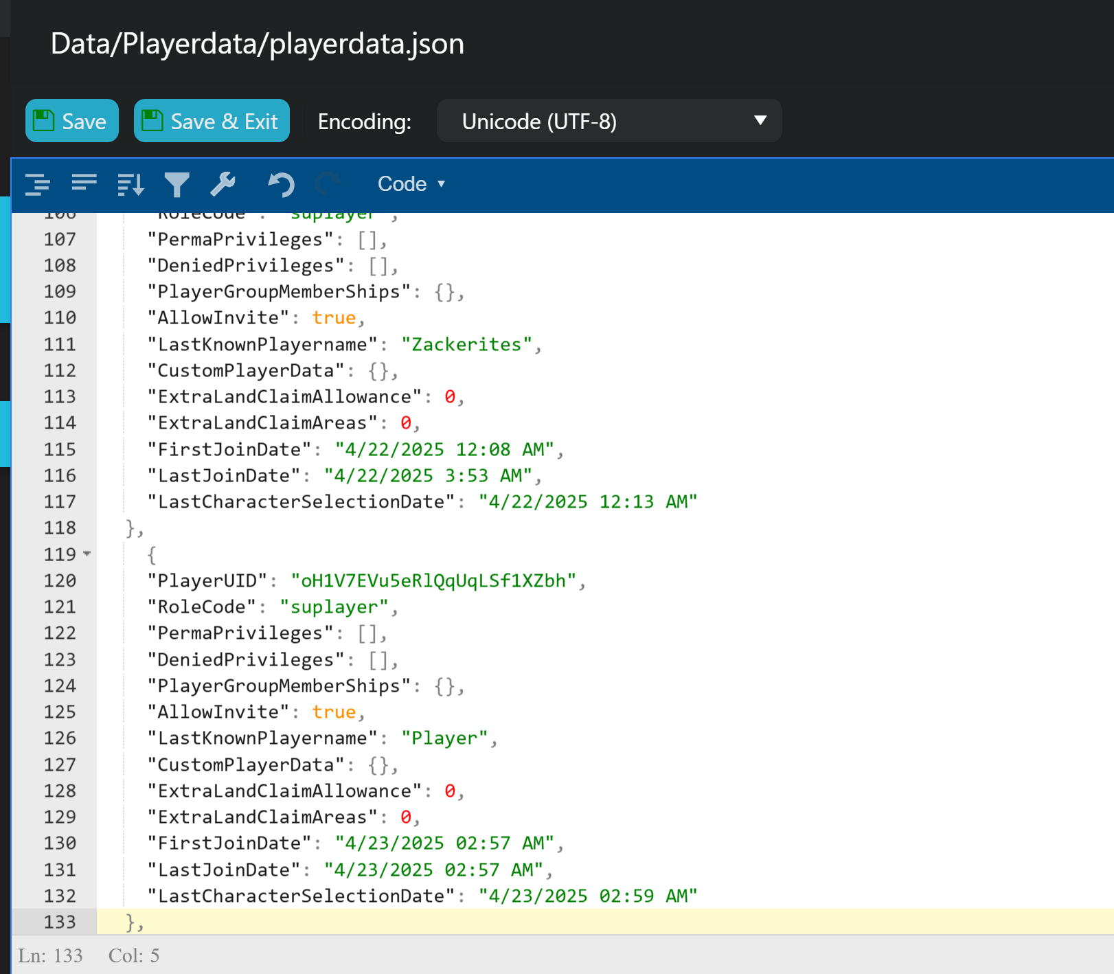Click the redo arrow icon
Screen dimensions: 1114x974
(x=328, y=184)
